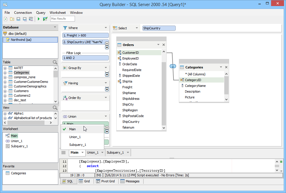The height and width of the screenshot is (193, 286).
Task: Click the Orders table grid icon
Action: 119,45
